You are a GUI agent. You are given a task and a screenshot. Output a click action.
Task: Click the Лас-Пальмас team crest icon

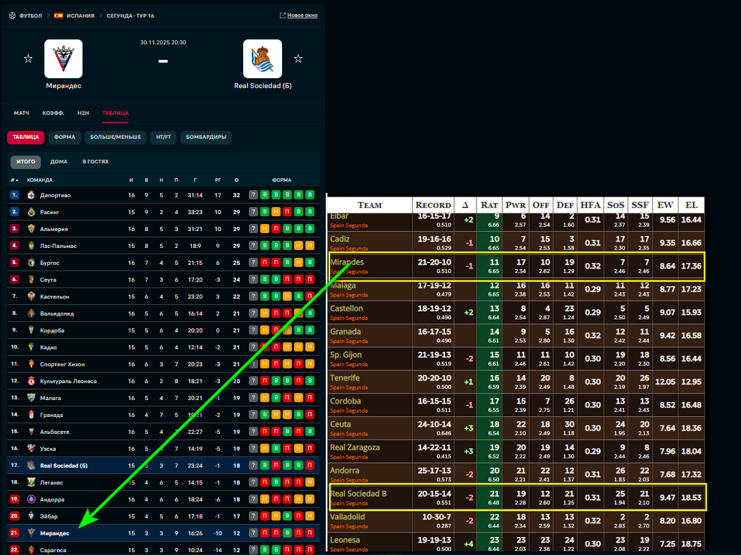31,246
